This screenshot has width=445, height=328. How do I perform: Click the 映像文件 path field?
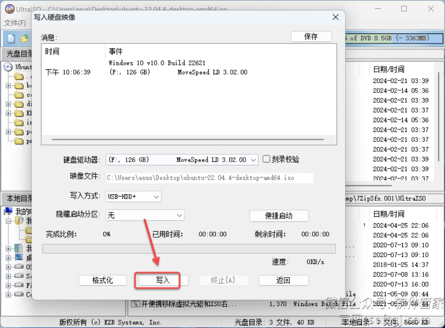tap(210, 178)
